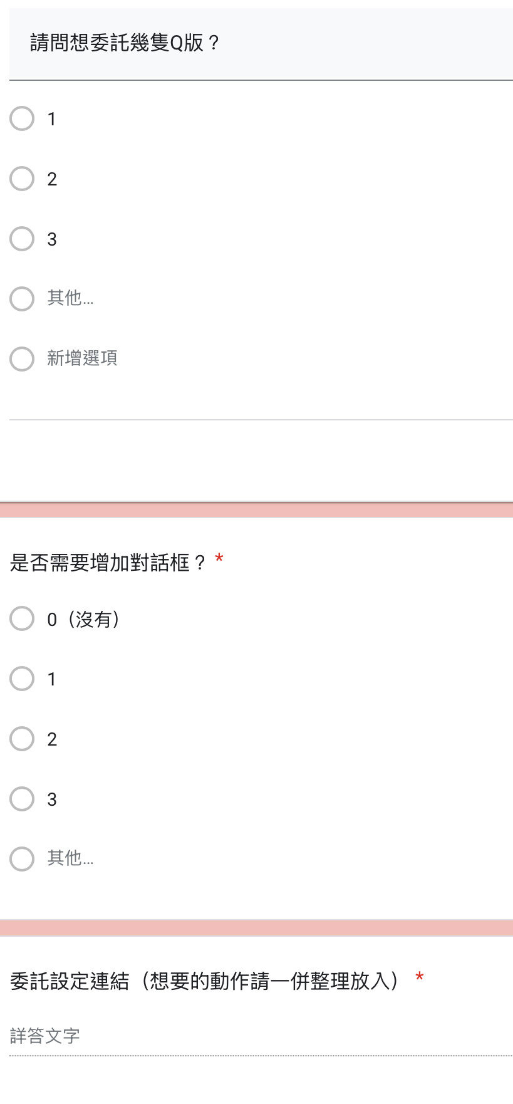Select option 2 for dialogue boxes

[x=22, y=739]
